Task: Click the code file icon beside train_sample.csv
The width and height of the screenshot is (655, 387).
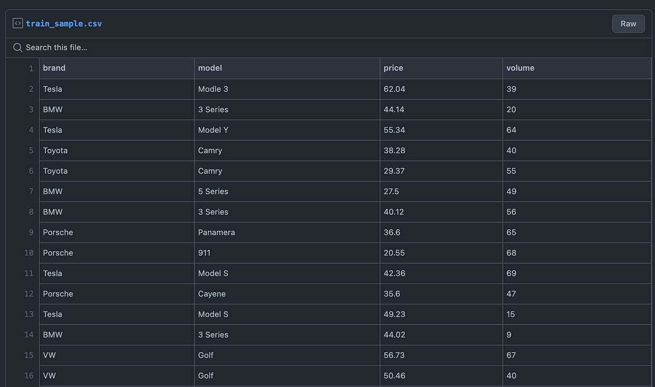Action: (x=18, y=23)
